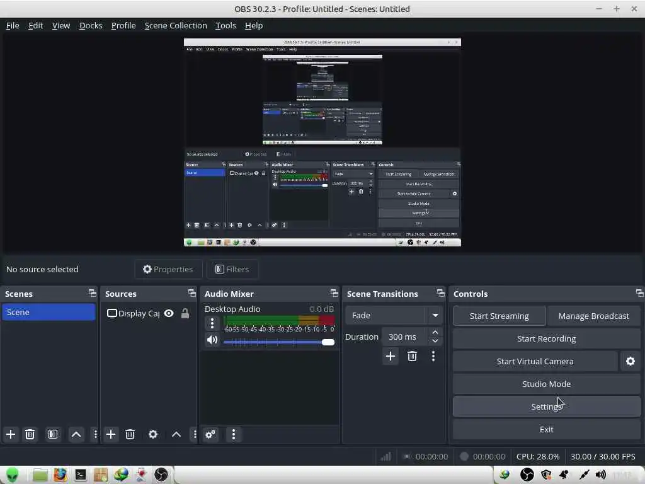The width and height of the screenshot is (645, 484).
Task: Click the Exit button
Action: pyautogui.click(x=546, y=429)
